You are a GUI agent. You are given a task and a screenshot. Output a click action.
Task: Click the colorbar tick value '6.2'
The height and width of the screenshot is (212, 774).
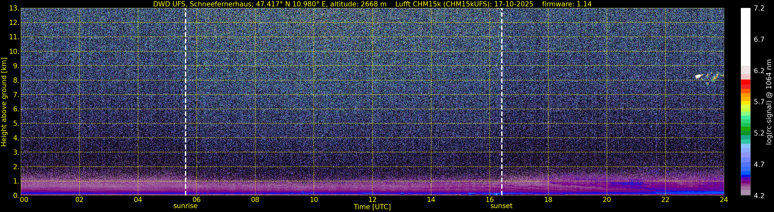point(759,71)
